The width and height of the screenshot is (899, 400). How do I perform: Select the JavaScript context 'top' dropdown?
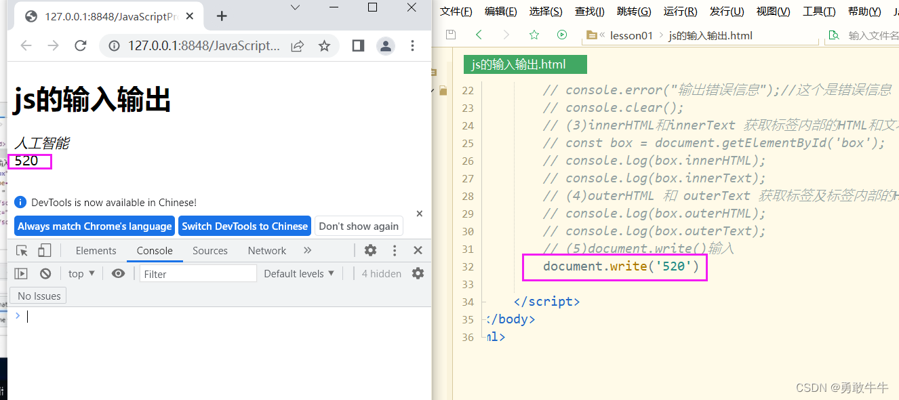pyautogui.click(x=81, y=273)
